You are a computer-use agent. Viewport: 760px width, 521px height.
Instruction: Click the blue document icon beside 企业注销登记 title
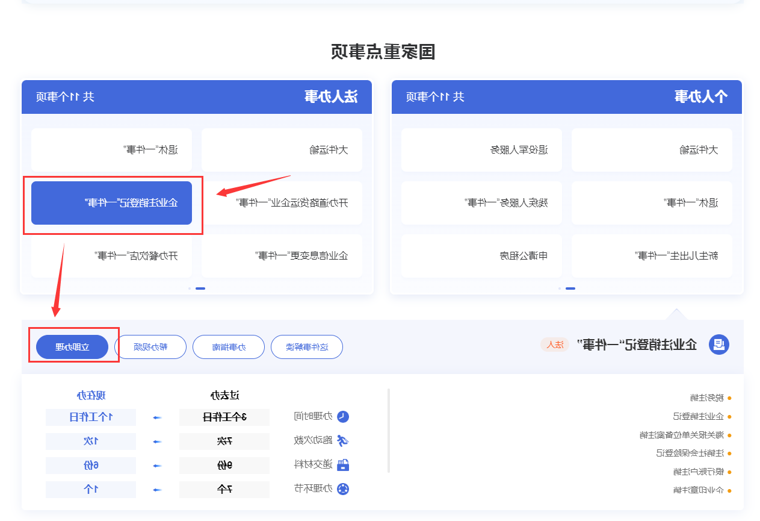pyautogui.click(x=718, y=345)
